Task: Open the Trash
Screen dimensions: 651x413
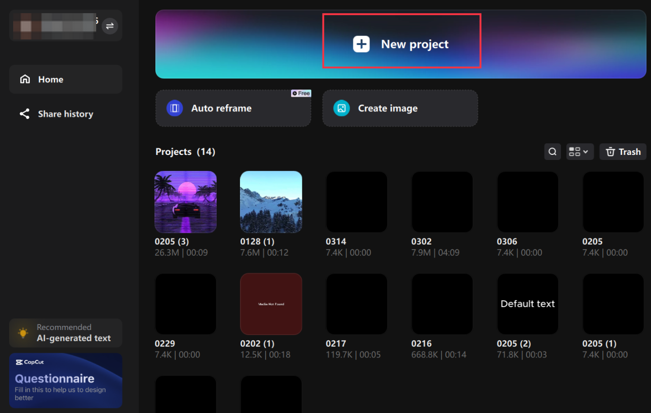Action: [x=623, y=152]
